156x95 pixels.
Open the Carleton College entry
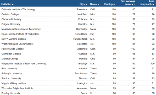tap(10, 14)
